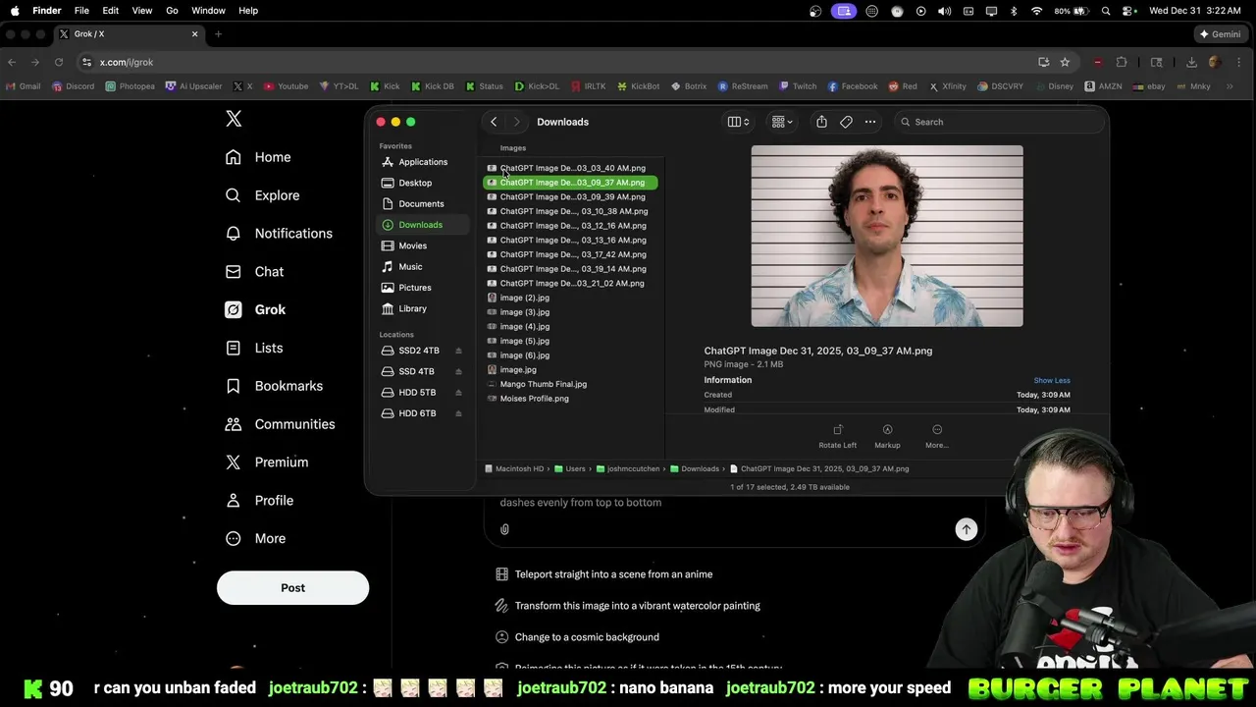This screenshot has height=707, width=1256.
Task: Click Rotate Left in preview pane
Action: coord(837,436)
